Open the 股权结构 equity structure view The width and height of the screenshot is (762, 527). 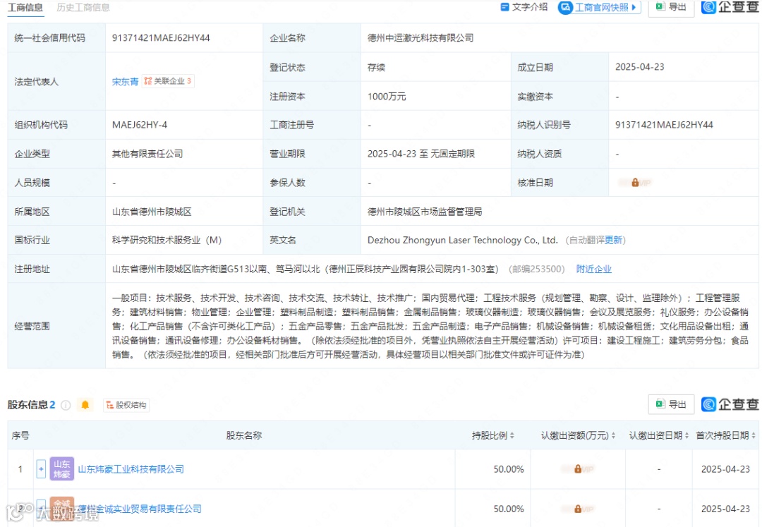(126, 405)
